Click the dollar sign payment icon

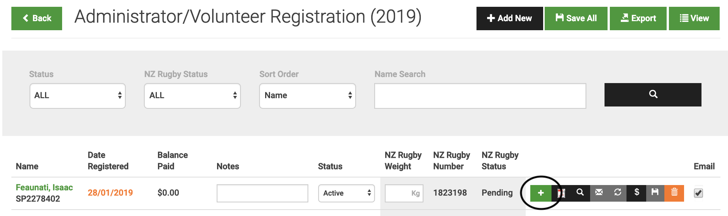[x=637, y=193]
